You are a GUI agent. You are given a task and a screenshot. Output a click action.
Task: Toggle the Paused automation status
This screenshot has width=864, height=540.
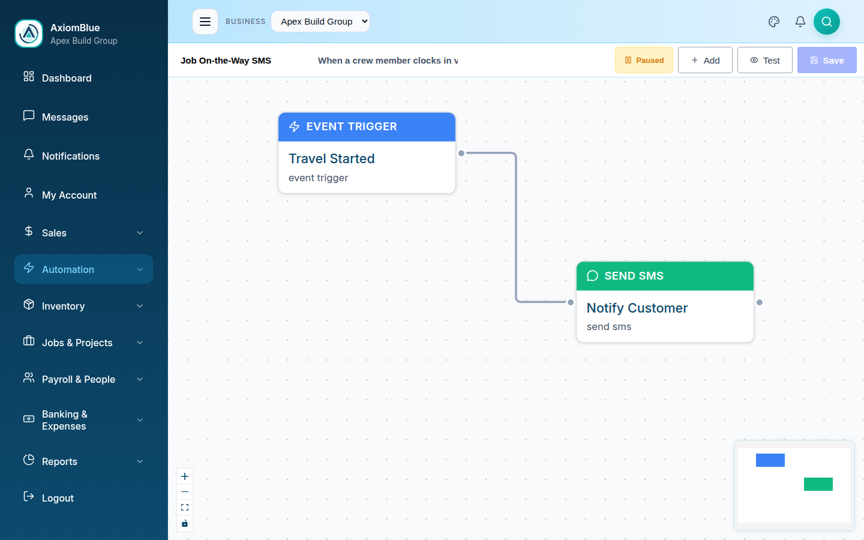point(644,60)
